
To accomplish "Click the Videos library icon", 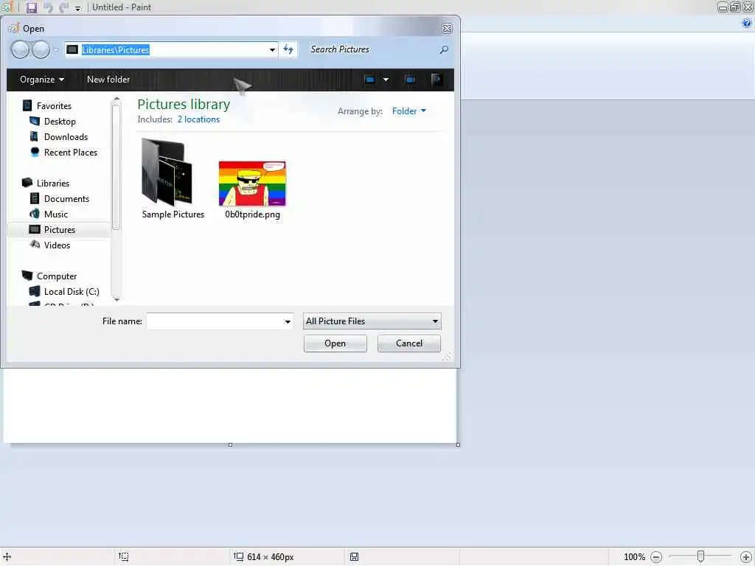I will (34, 245).
